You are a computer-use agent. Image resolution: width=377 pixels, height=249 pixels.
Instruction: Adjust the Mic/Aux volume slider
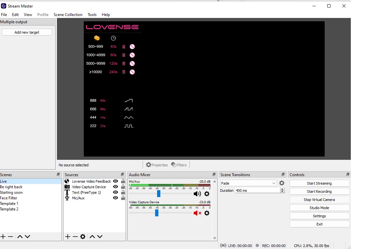click(159, 194)
